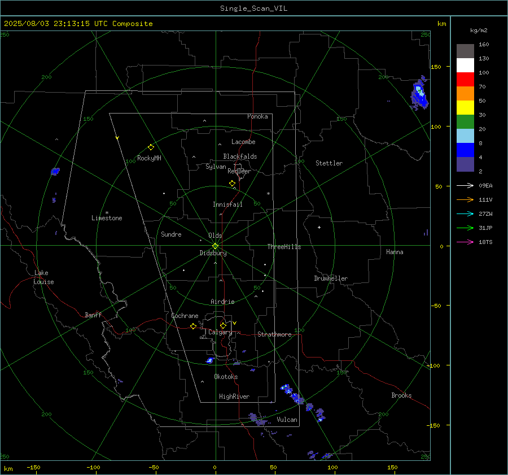Select the light blue 20 kg/m2 swatch
The image size is (508, 475).
(x=465, y=136)
